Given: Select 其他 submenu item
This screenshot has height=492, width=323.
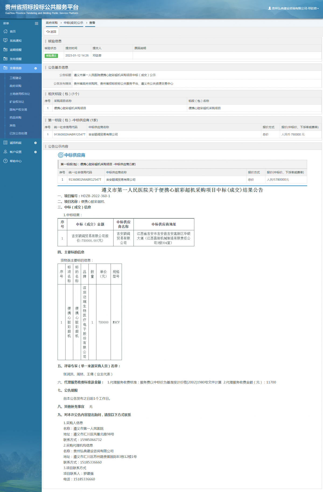Looking at the screenshot, I should [x=12, y=126].
